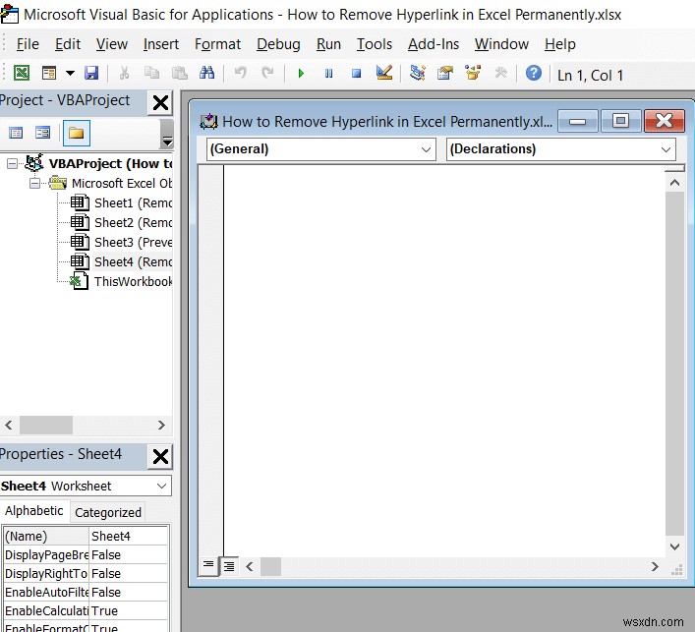The image size is (695, 632).
Task: Click Full Module View button in code window
Action: (229, 566)
